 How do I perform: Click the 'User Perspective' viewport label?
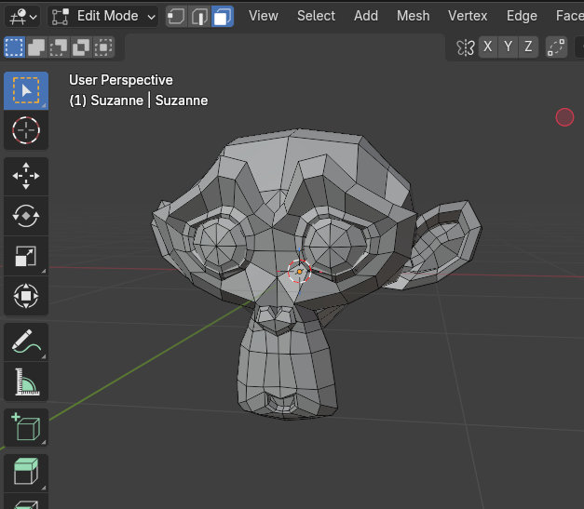(x=121, y=80)
